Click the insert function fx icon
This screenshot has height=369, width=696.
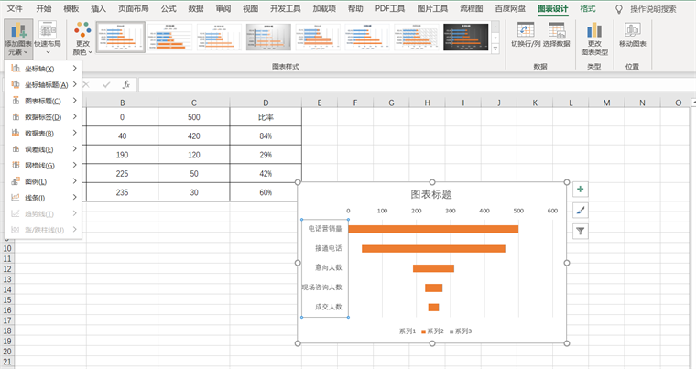125,84
